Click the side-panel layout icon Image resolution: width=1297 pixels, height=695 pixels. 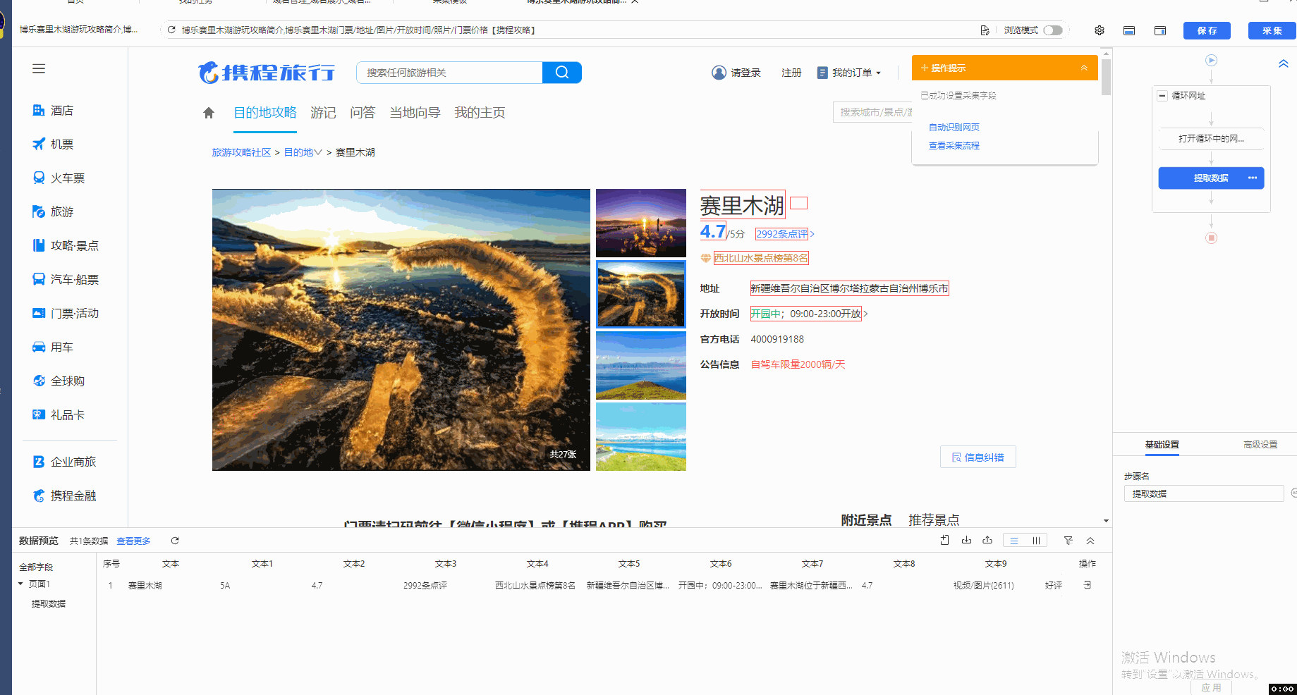click(1160, 30)
